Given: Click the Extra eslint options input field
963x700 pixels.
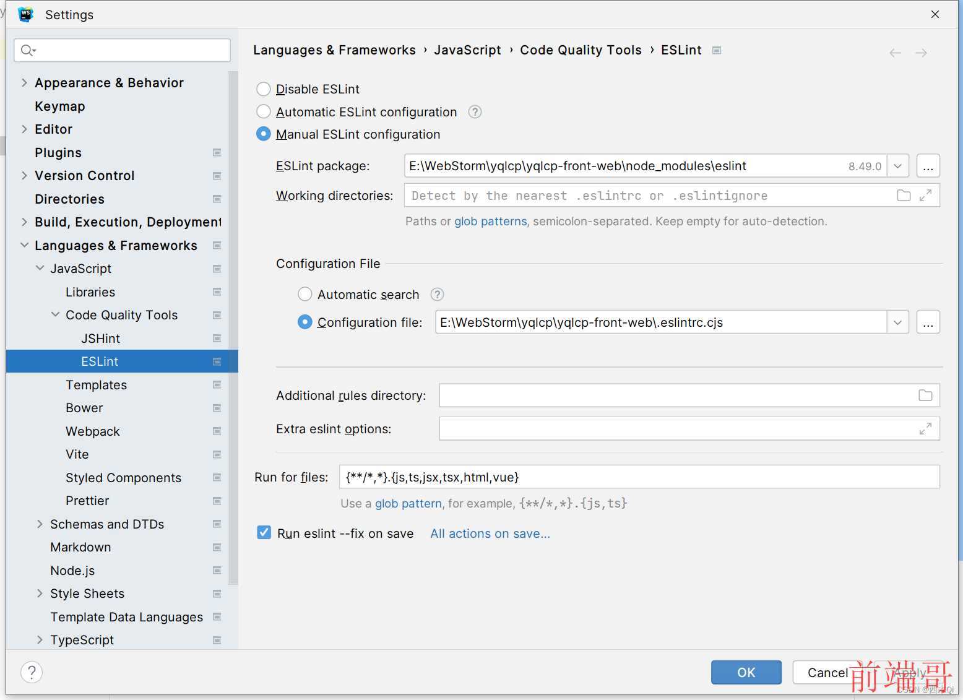Looking at the screenshot, I should coord(689,428).
